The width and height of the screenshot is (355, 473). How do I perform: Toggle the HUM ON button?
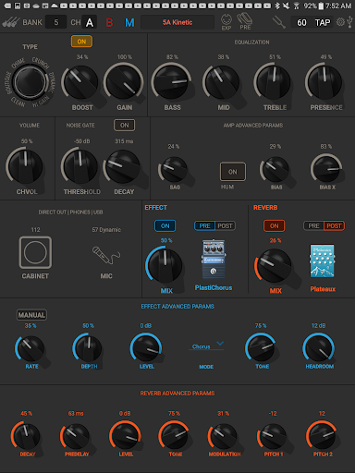point(233,172)
